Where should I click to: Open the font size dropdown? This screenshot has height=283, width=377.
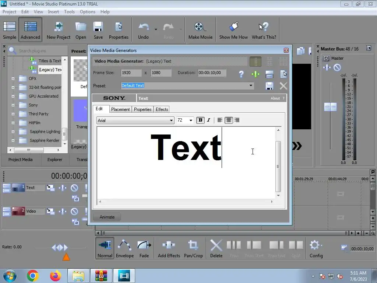pos(191,120)
